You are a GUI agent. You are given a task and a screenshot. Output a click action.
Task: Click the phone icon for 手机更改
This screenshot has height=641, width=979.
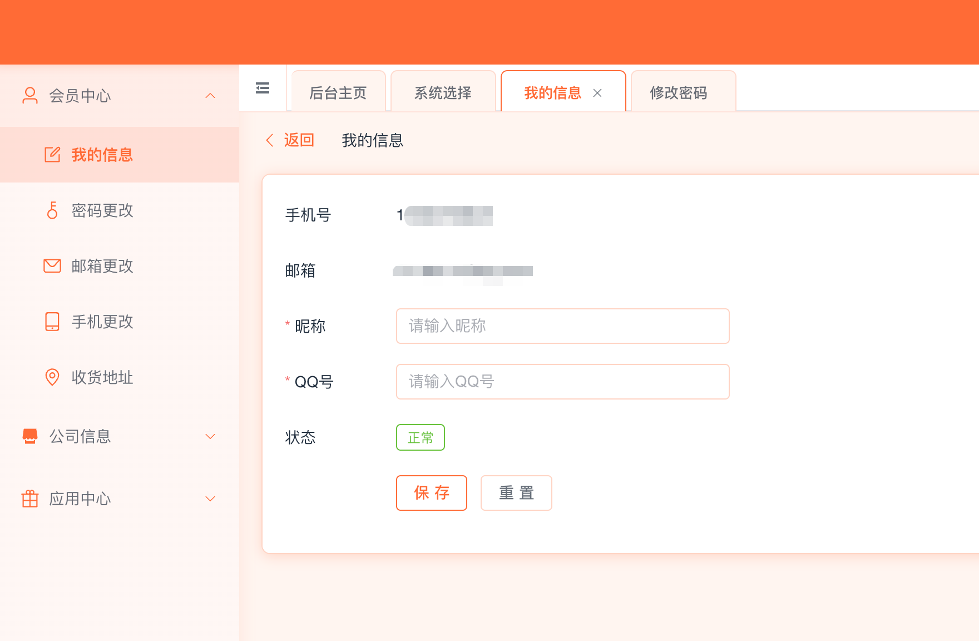click(52, 322)
